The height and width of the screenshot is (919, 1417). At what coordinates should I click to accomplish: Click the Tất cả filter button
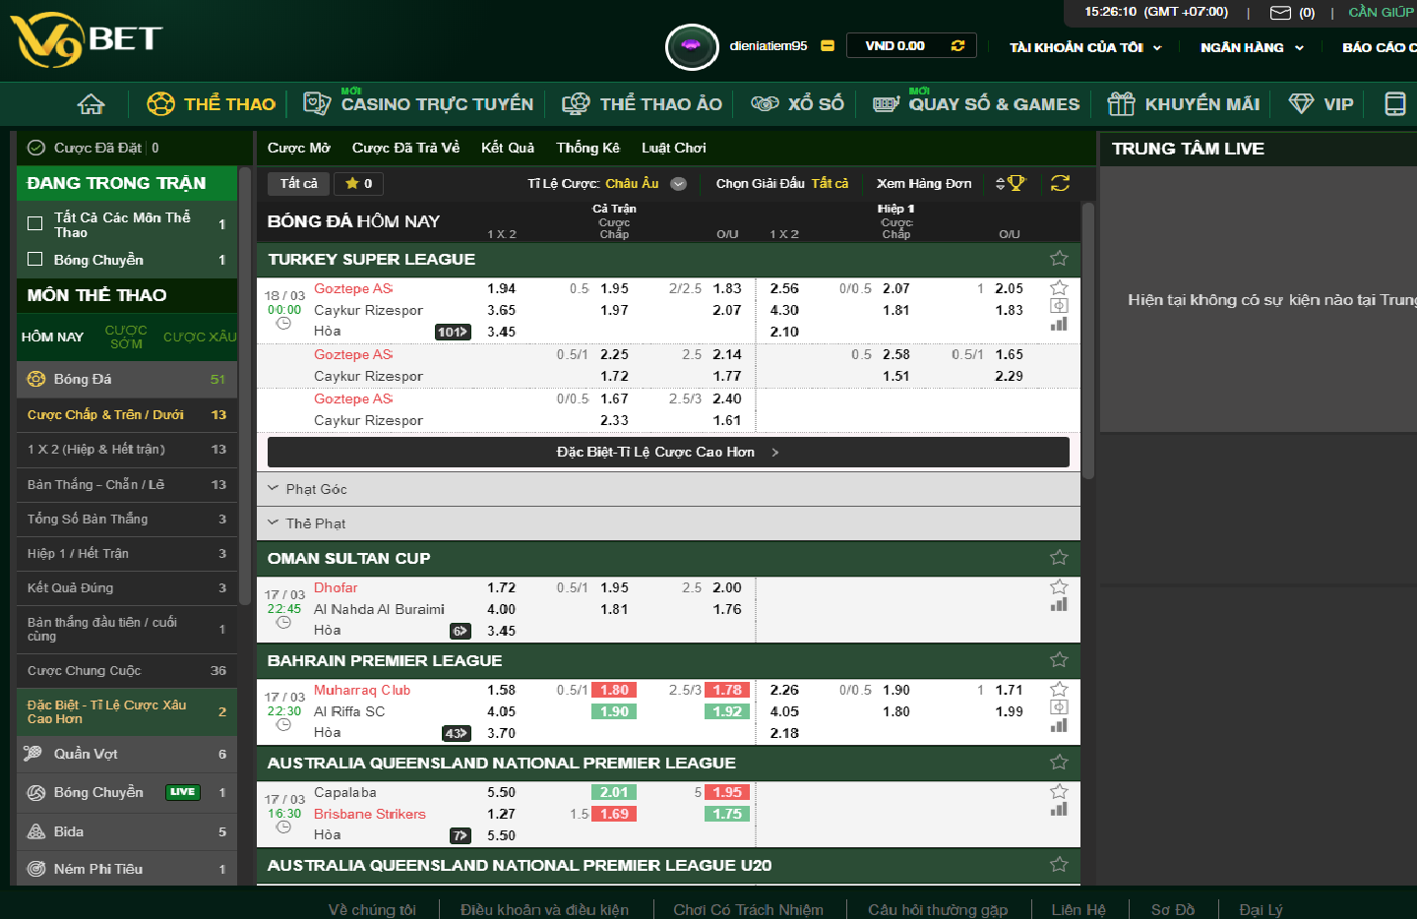click(298, 183)
